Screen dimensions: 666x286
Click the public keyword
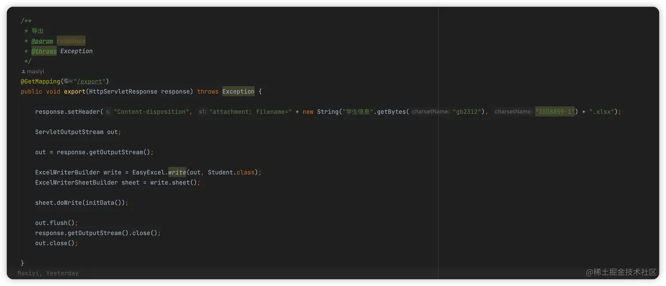[x=31, y=92]
